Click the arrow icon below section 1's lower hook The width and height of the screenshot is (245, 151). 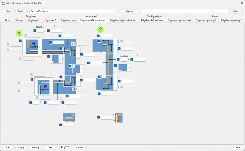click(x=73, y=89)
